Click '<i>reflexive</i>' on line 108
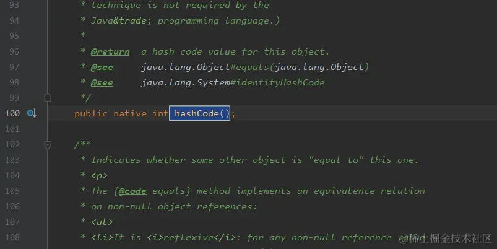This screenshot has height=249, width=497. point(191,238)
